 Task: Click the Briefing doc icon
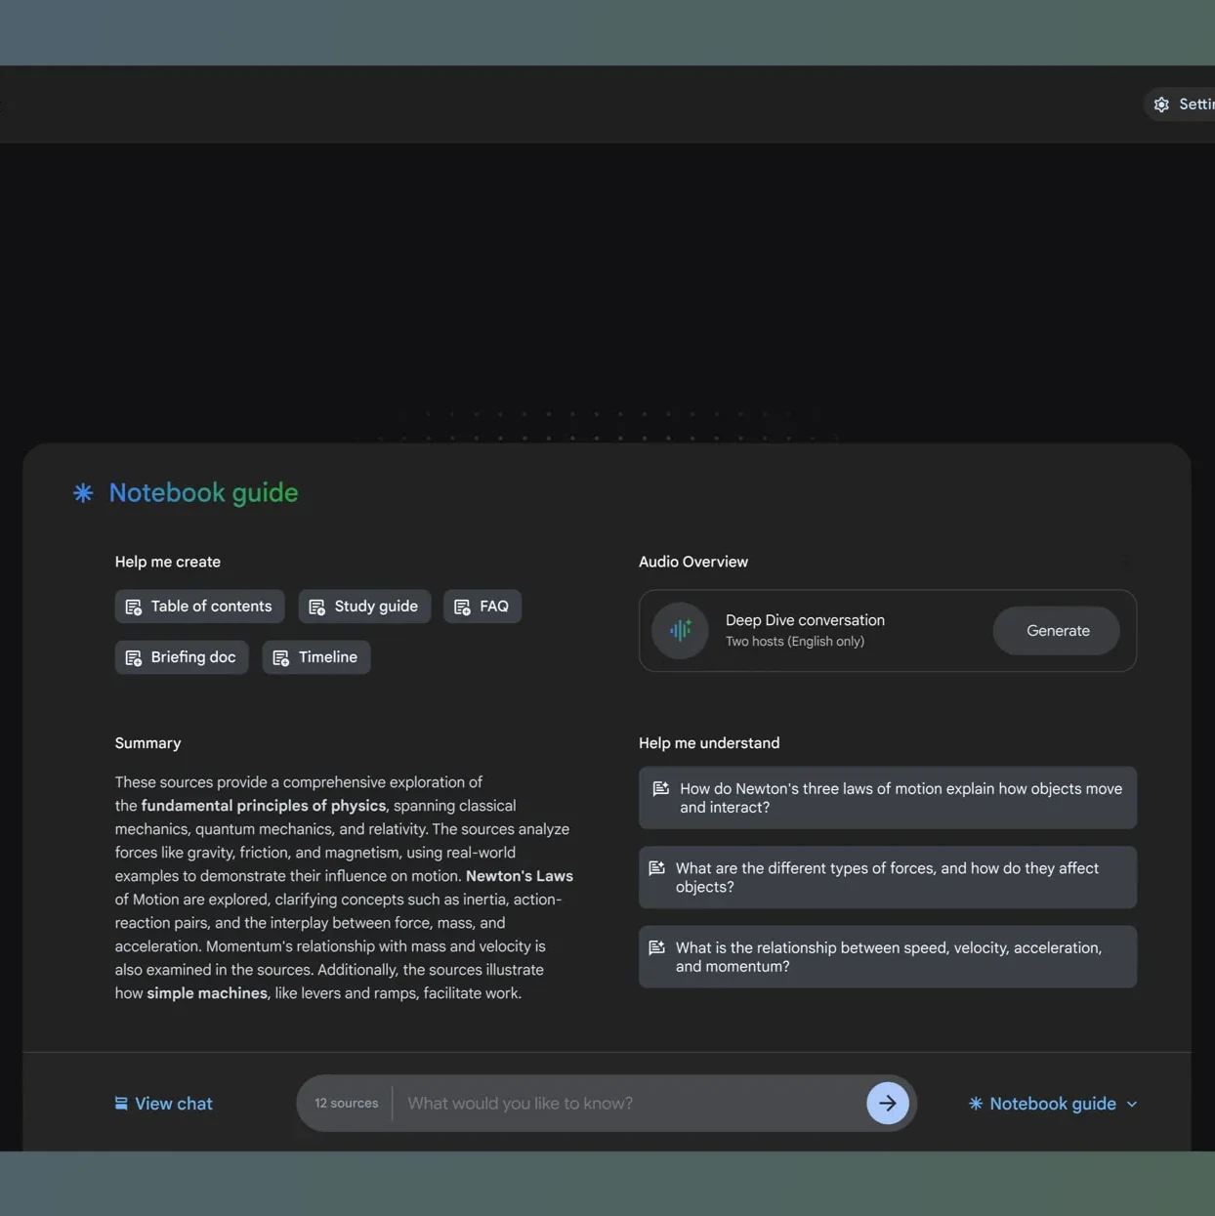point(133,656)
